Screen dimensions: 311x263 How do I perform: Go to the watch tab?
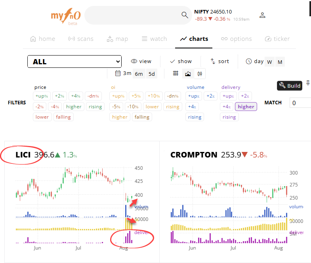tap(154, 39)
